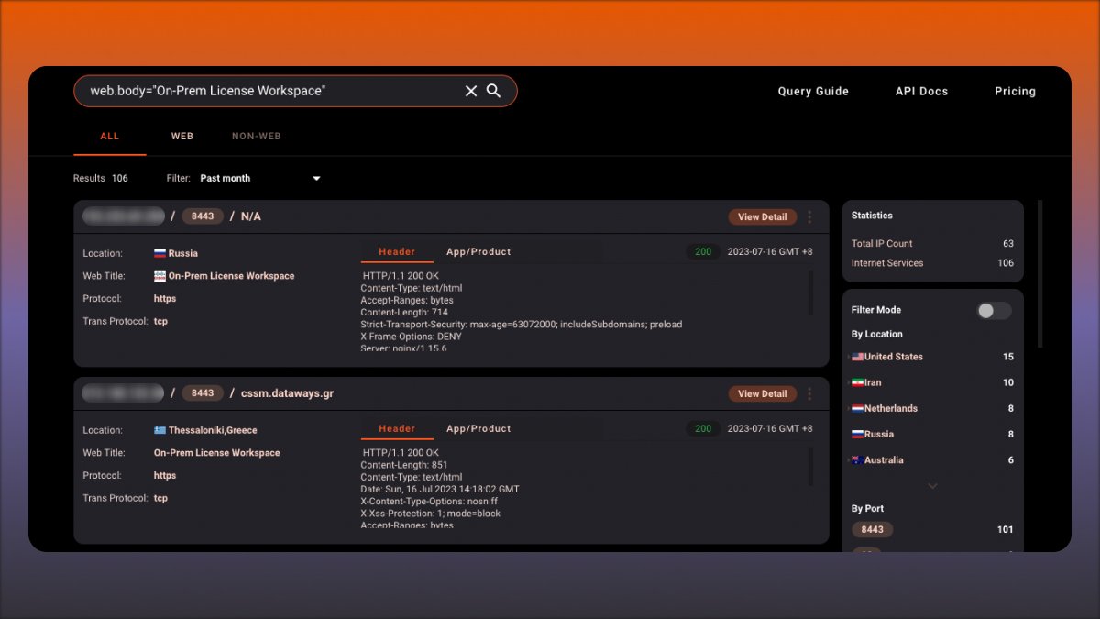This screenshot has height=619, width=1100.
Task: Open the three-dot menu on cssm.dataways.gr result
Action: click(x=809, y=393)
